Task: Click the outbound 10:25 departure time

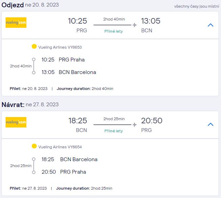Action: 77,21
